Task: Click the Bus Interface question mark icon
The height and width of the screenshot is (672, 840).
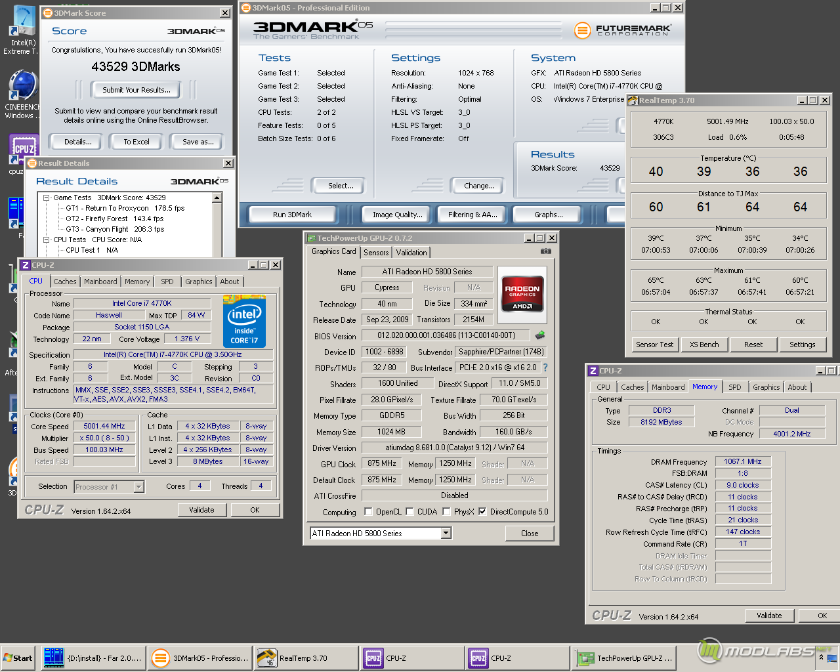Action: click(545, 367)
